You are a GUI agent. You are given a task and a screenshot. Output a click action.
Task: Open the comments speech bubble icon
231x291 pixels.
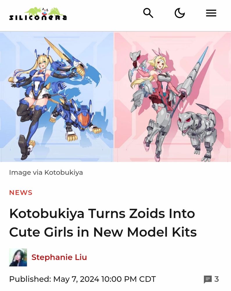208,279
